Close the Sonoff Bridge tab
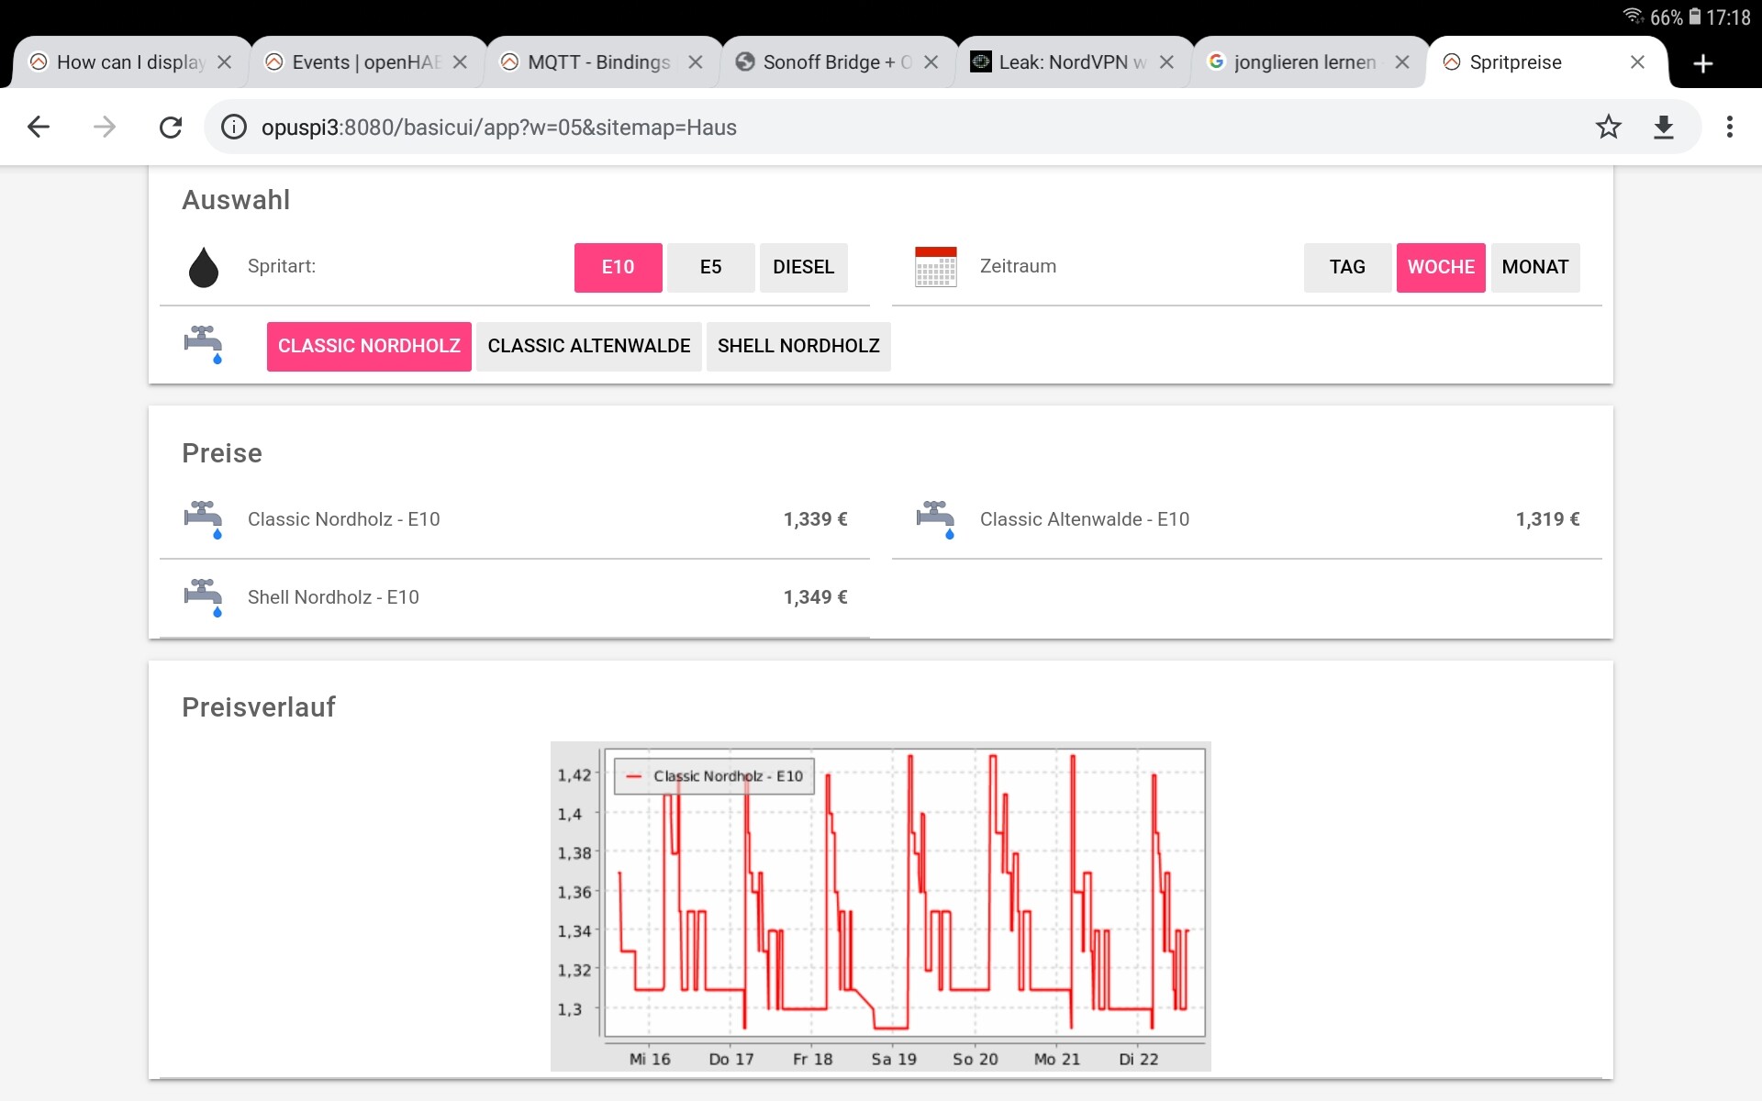The width and height of the screenshot is (1762, 1101). pos(931,62)
